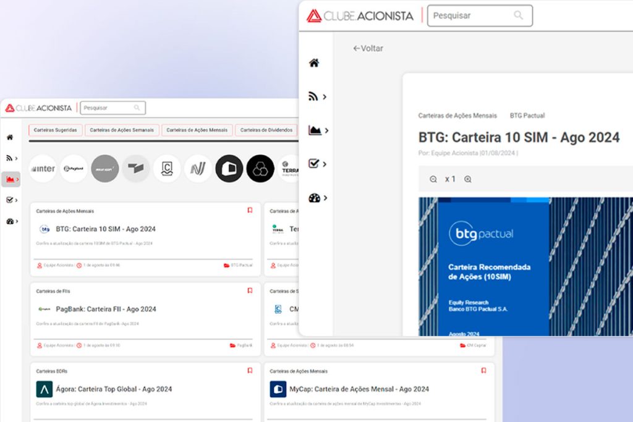The image size is (633, 422).
Task: Select the area chart icon in the front window sidebar
Action: click(315, 130)
